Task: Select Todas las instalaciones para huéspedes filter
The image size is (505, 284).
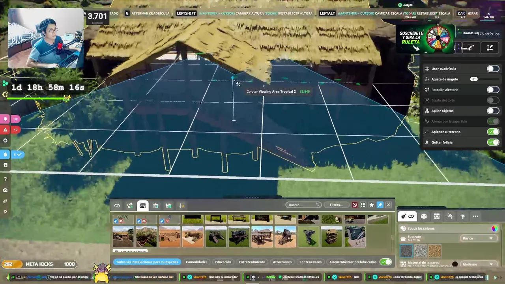Action: [147, 262]
